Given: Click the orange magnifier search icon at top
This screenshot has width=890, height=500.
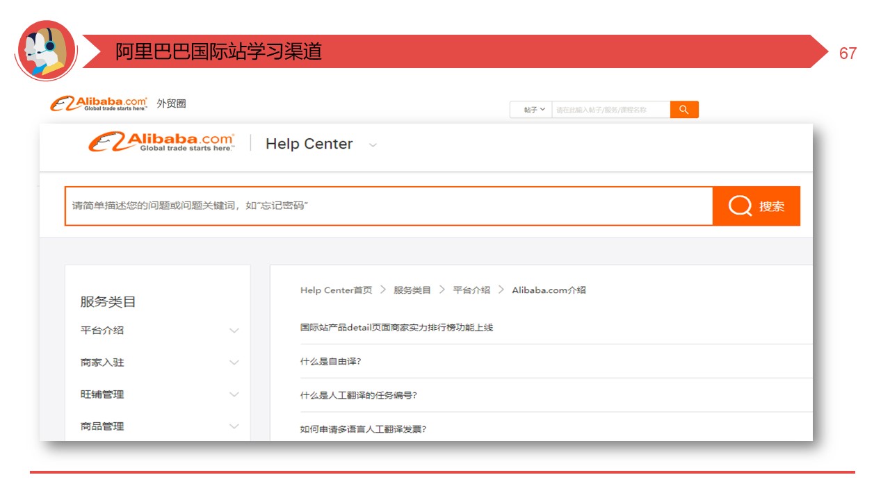Looking at the screenshot, I should point(684,110).
